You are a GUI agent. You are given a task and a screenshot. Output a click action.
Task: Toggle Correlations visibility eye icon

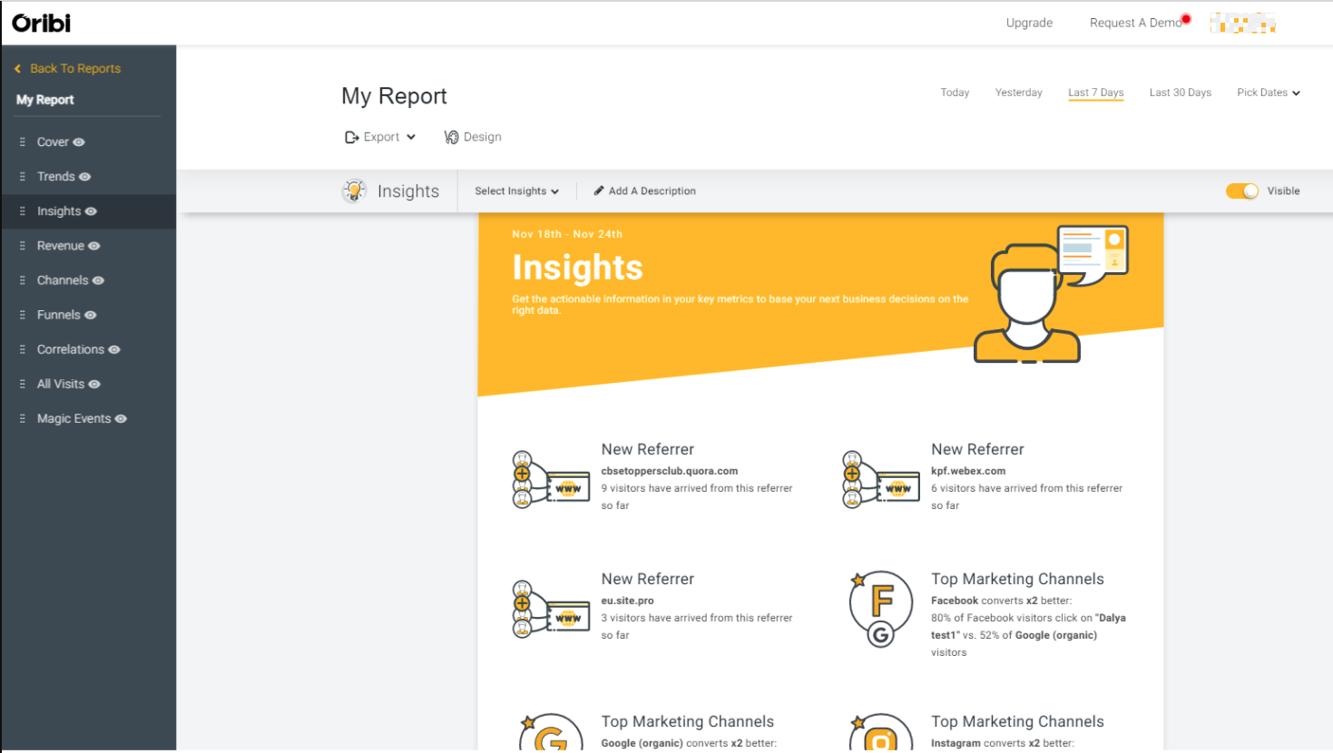pos(114,349)
